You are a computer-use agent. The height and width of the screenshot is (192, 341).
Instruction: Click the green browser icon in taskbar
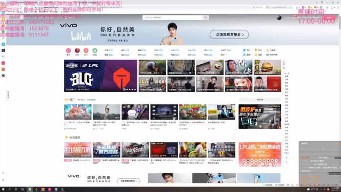30,189
